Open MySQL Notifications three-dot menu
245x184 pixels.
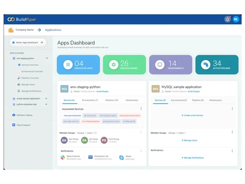click(x=232, y=151)
